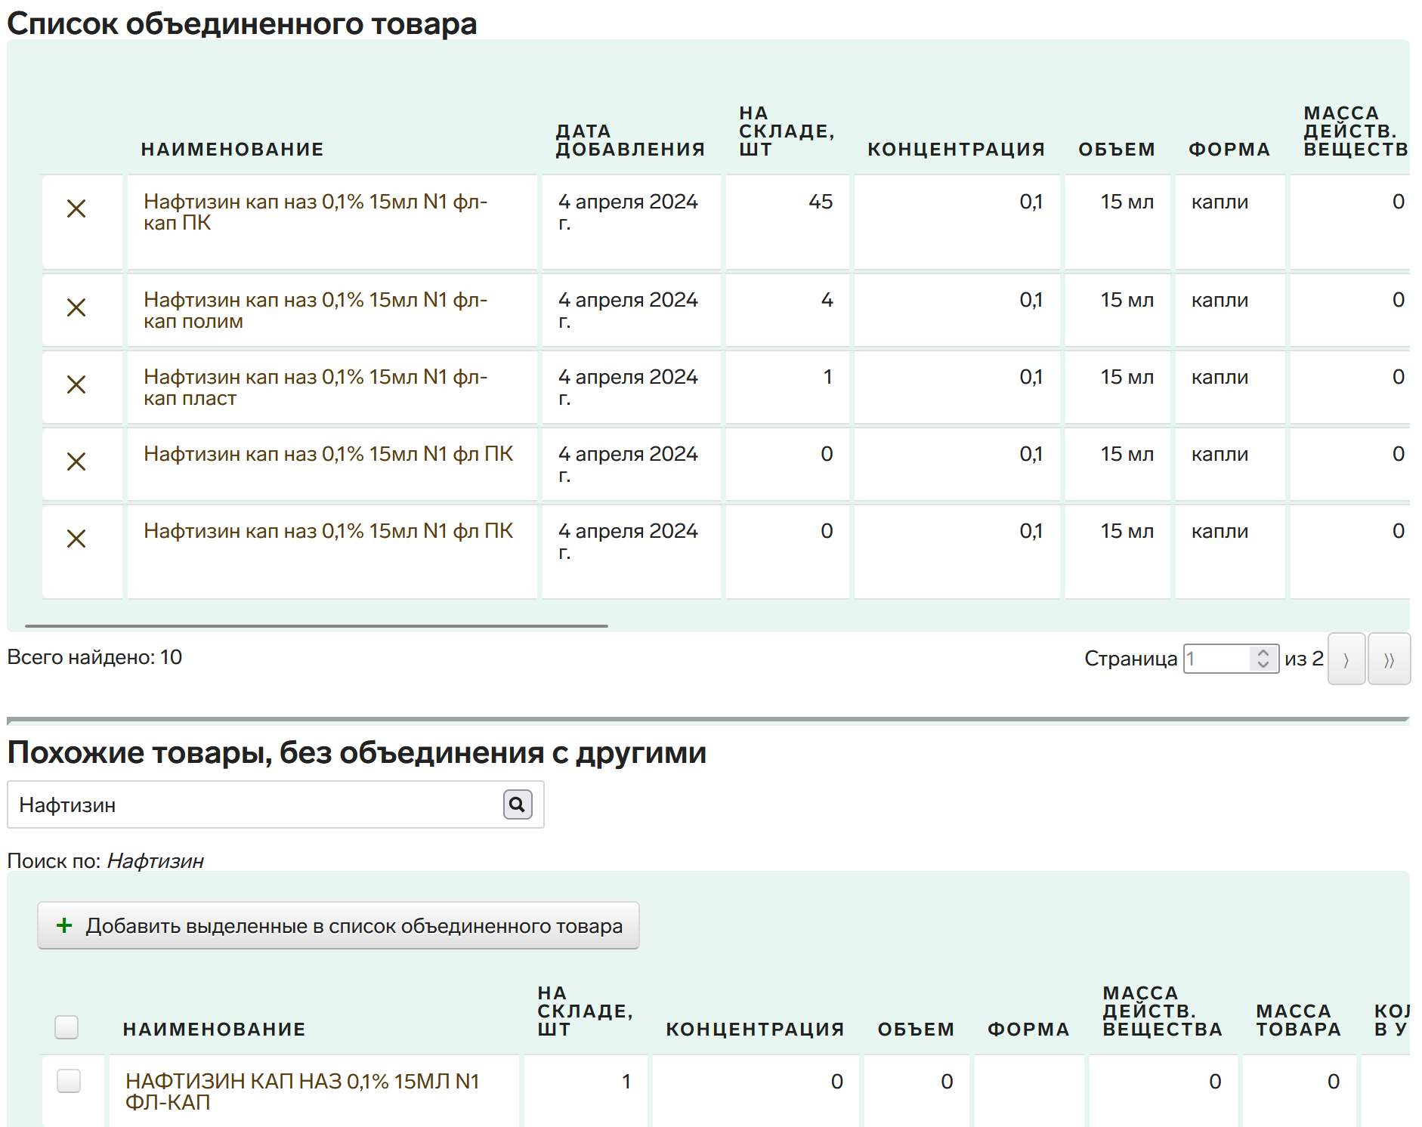Toggle the select-all checkbox in the similar goods header
Image resolution: width=1422 pixels, height=1127 pixels.
tap(66, 1027)
